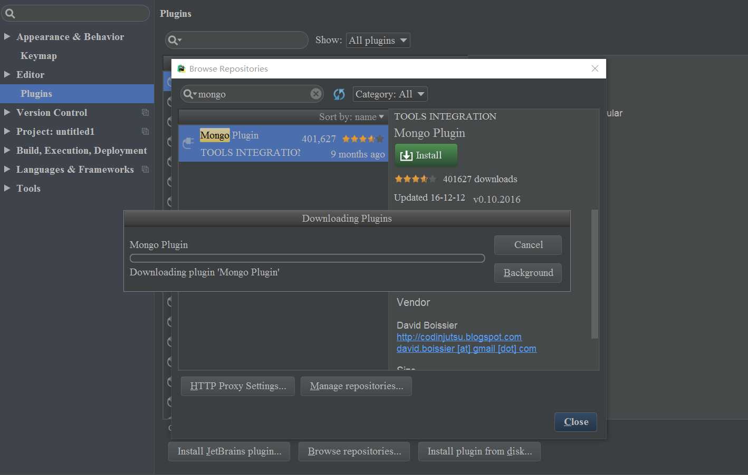This screenshot has height=475, width=748.
Task: Select Keymap in settings tree
Action: [39, 56]
